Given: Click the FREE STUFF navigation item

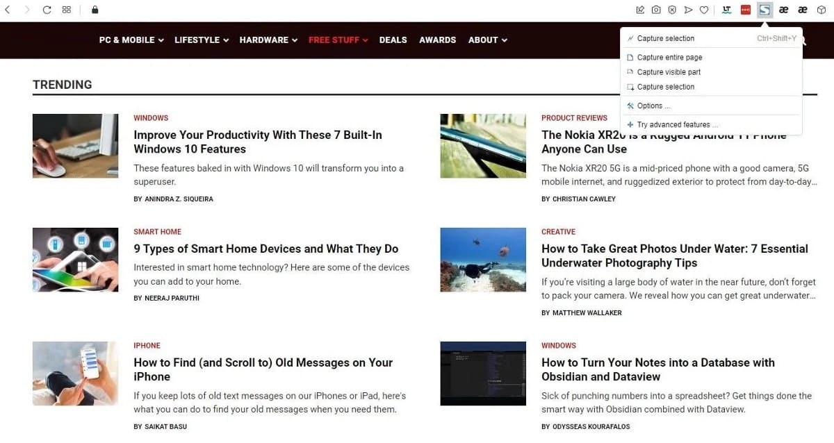Looking at the screenshot, I should pyautogui.click(x=334, y=40).
